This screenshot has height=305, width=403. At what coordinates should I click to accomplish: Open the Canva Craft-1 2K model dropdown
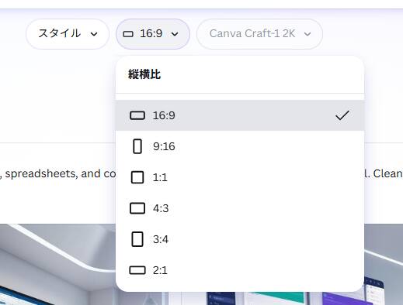[x=259, y=34]
